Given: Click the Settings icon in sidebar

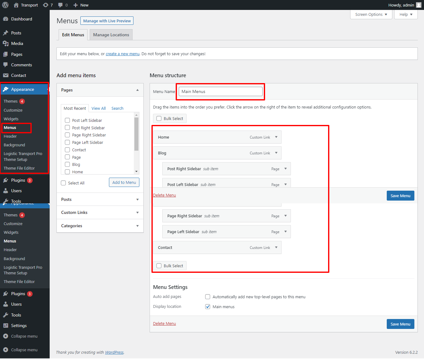Looking at the screenshot, I should pyautogui.click(x=6, y=326).
